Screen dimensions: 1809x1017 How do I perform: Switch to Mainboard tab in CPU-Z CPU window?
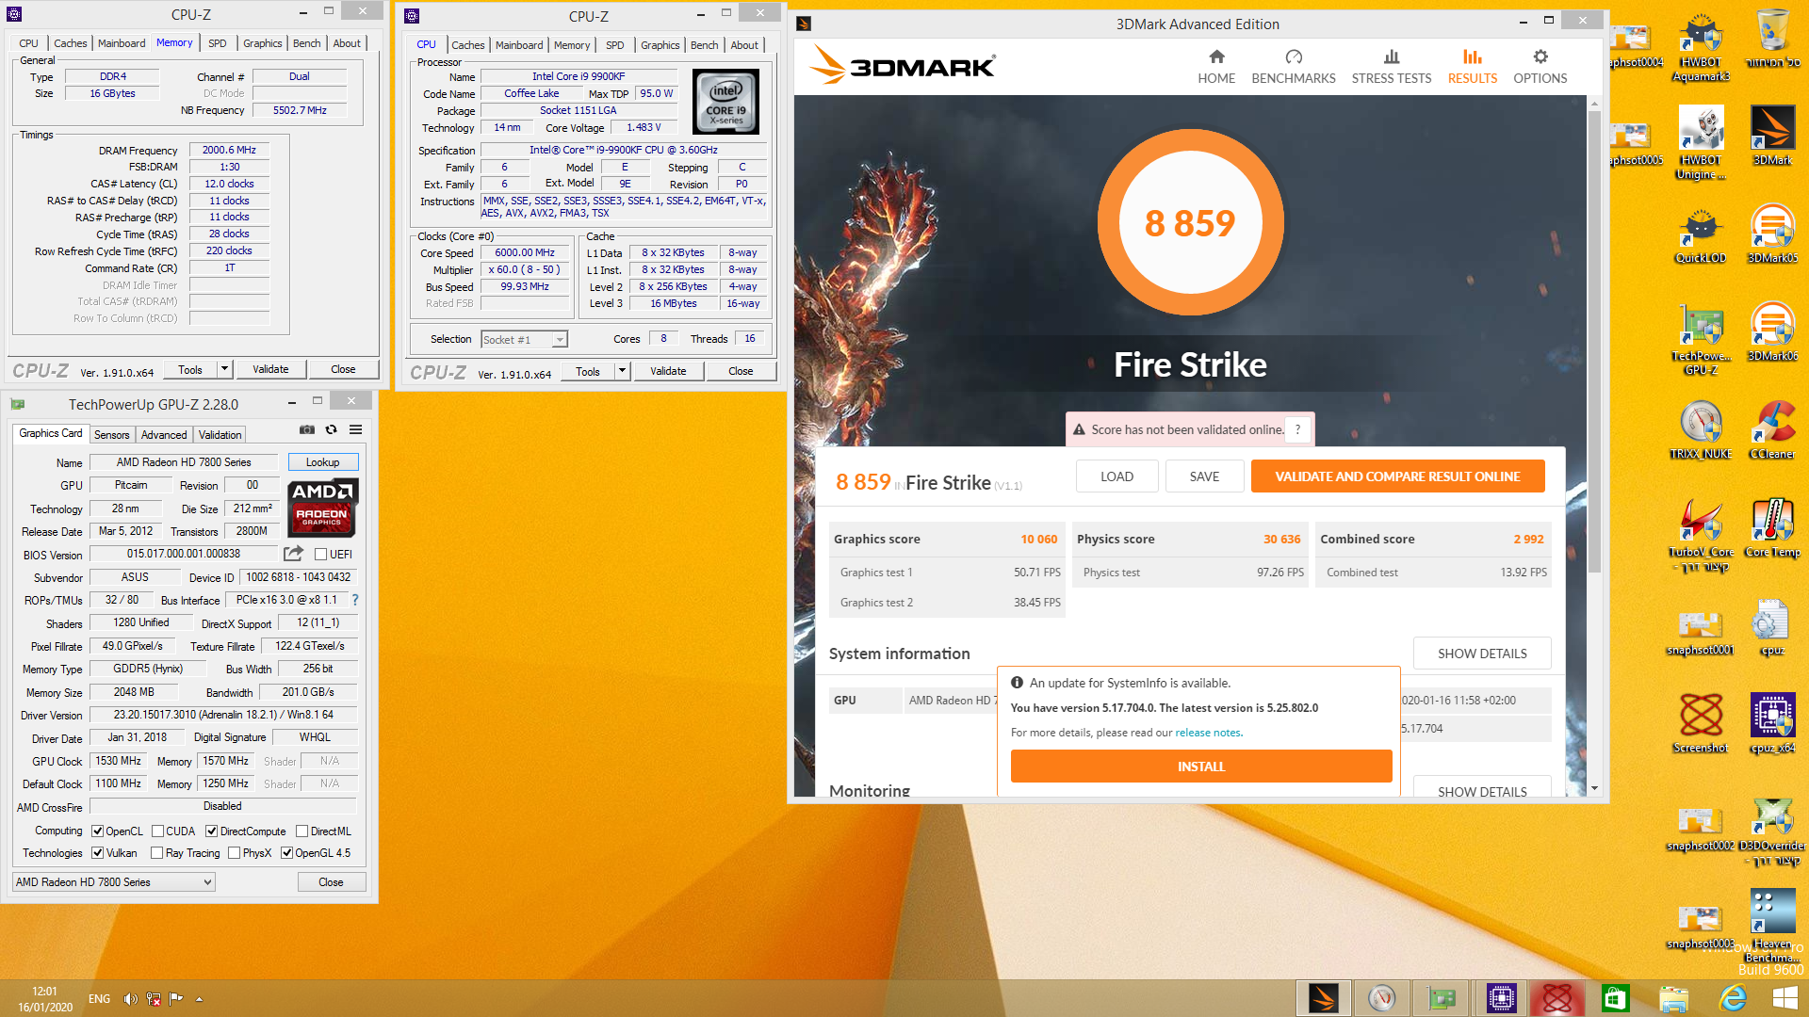(519, 45)
